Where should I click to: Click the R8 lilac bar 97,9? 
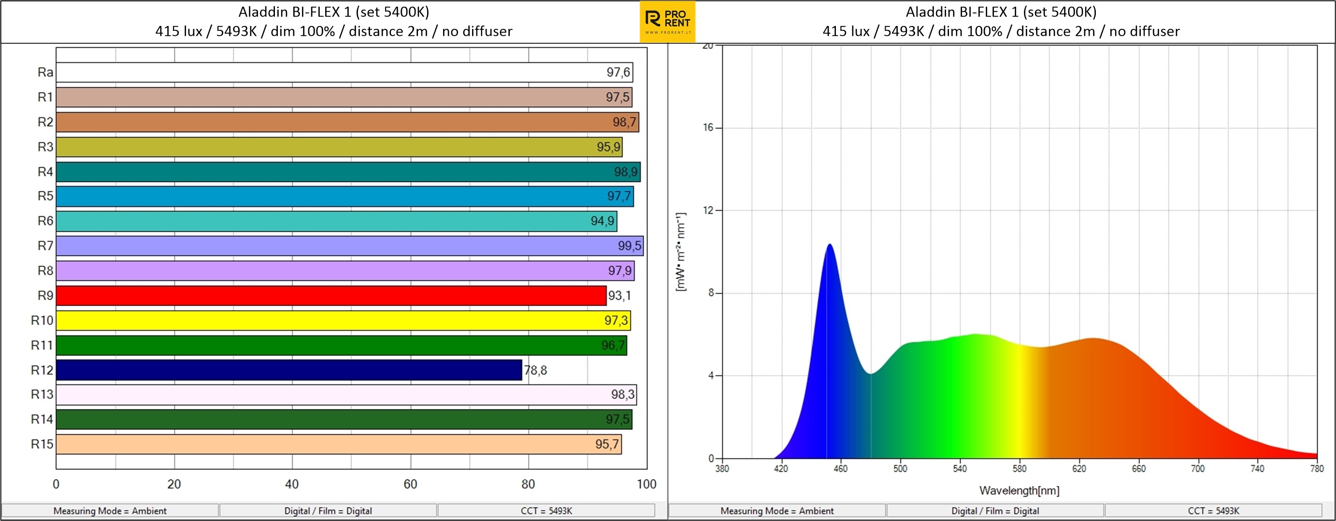coord(345,270)
